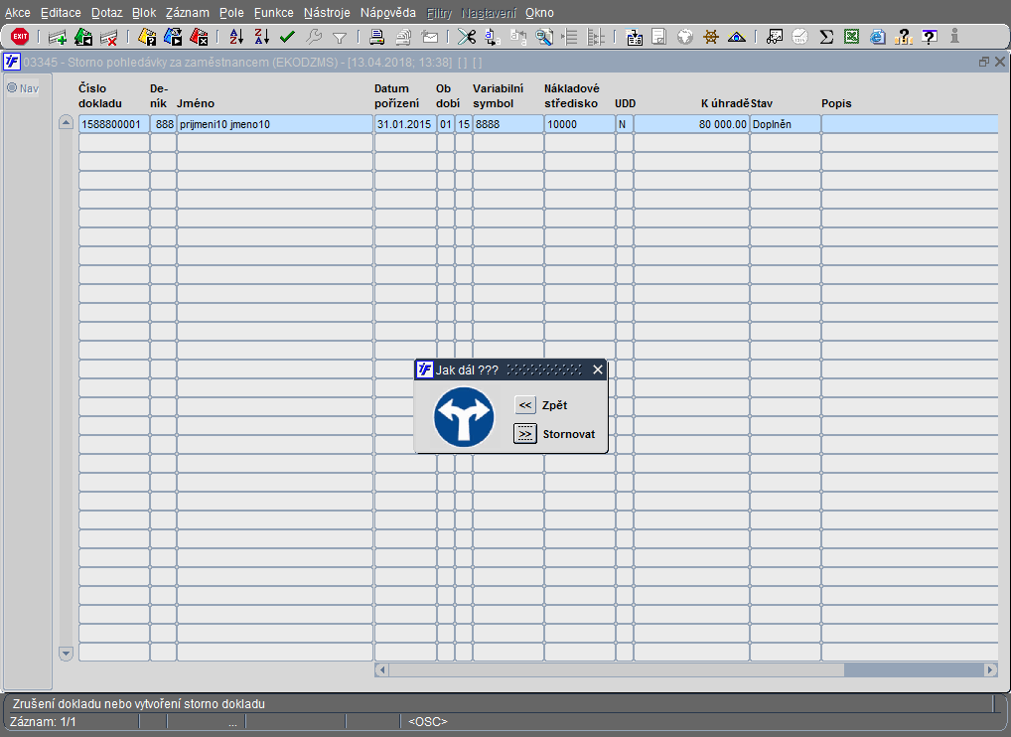Click the UDD field with value N
Image resolution: width=1011 pixels, height=737 pixels.
click(x=624, y=124)
